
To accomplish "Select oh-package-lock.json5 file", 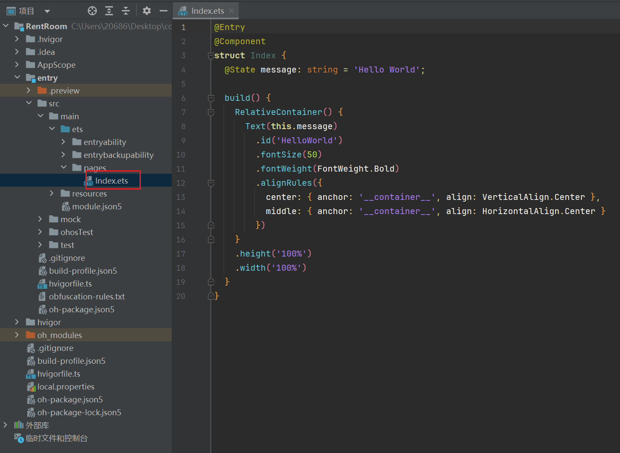I will tap(79, 412).
